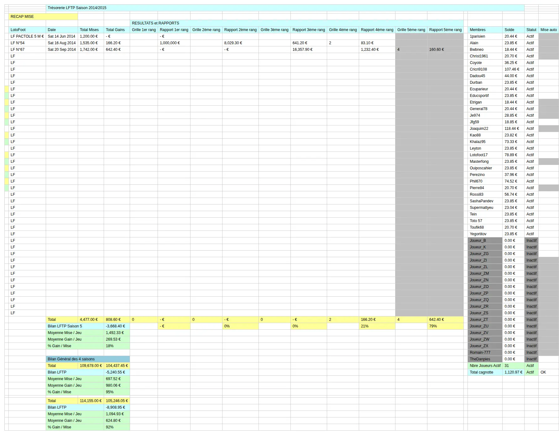
Task: Click the Solde column header
Action: (x=514, y=30)
